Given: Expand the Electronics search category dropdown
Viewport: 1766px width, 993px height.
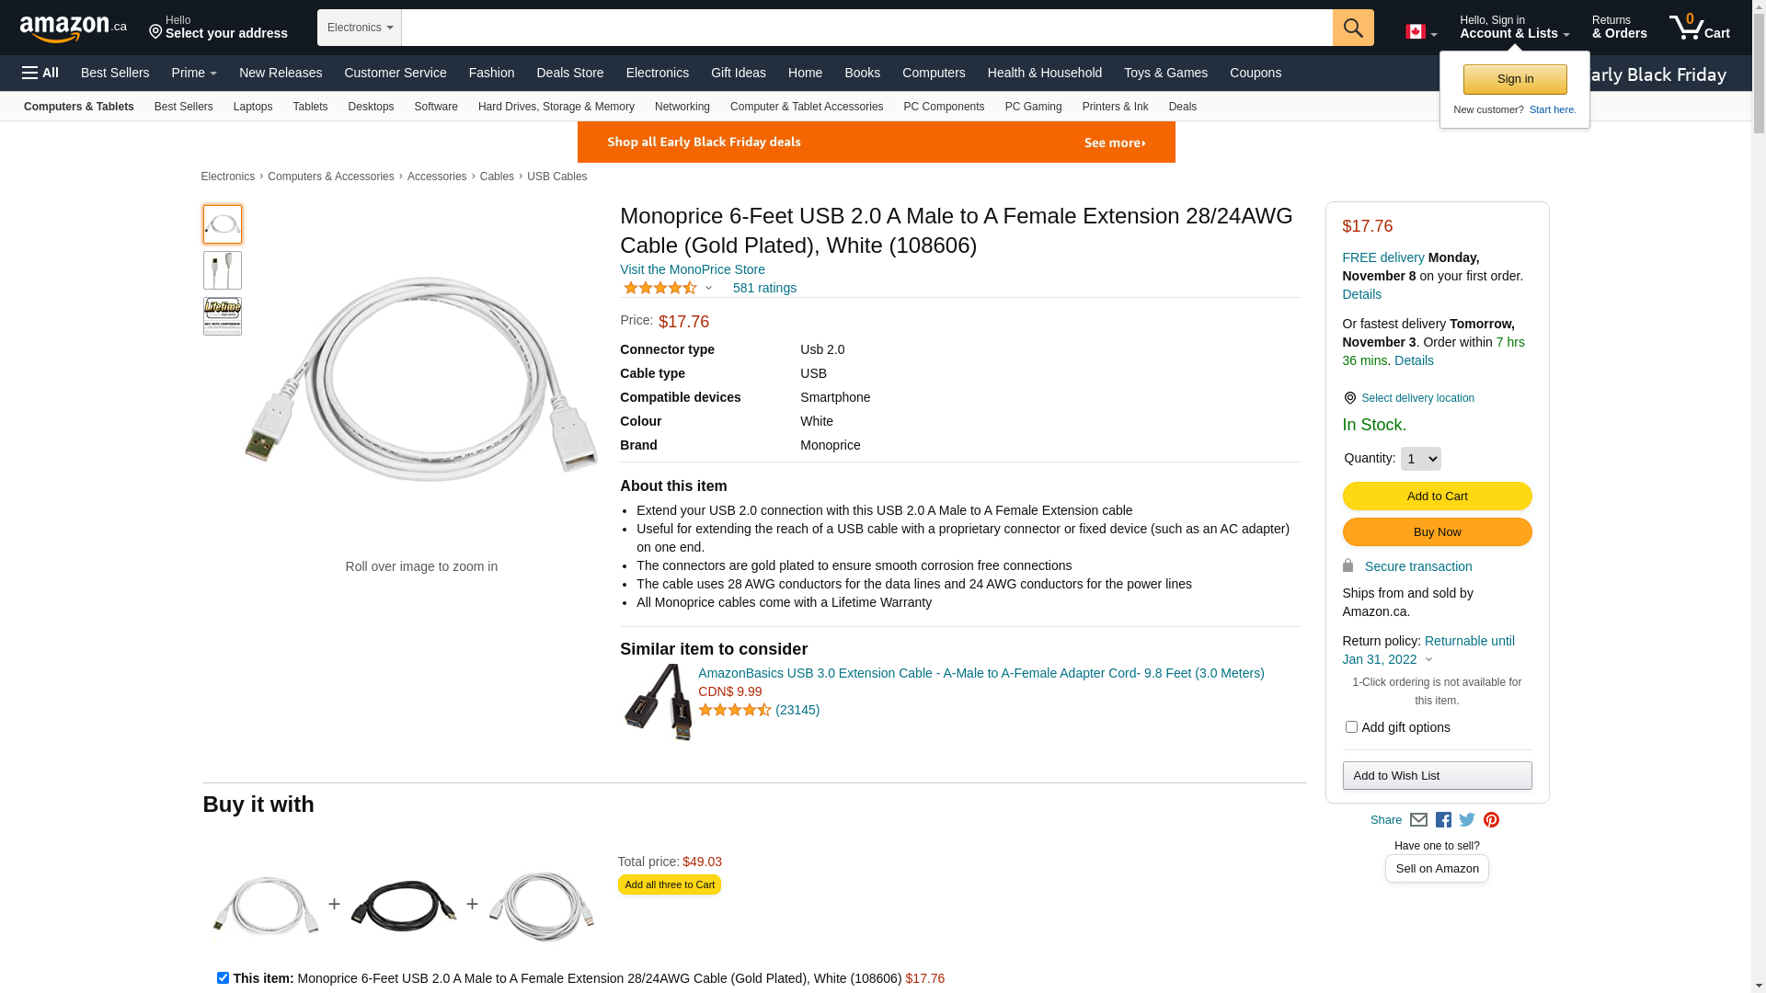Looking at the screenshot, I should [x=360, y=28].
